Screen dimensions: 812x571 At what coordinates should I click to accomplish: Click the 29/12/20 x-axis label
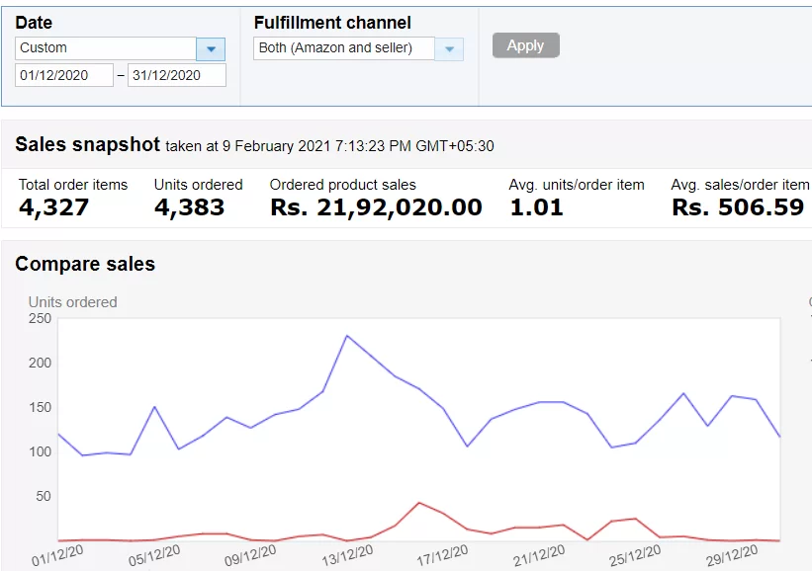point(730,555)
